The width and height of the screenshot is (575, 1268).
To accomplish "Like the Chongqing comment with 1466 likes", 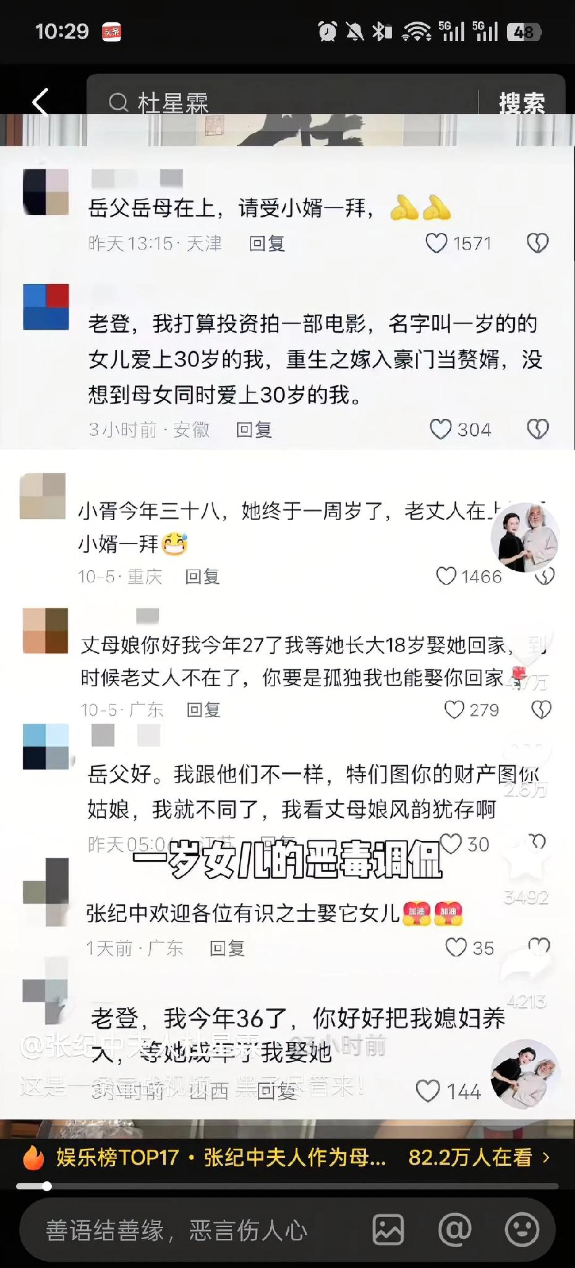I will (x=446, y=576).
